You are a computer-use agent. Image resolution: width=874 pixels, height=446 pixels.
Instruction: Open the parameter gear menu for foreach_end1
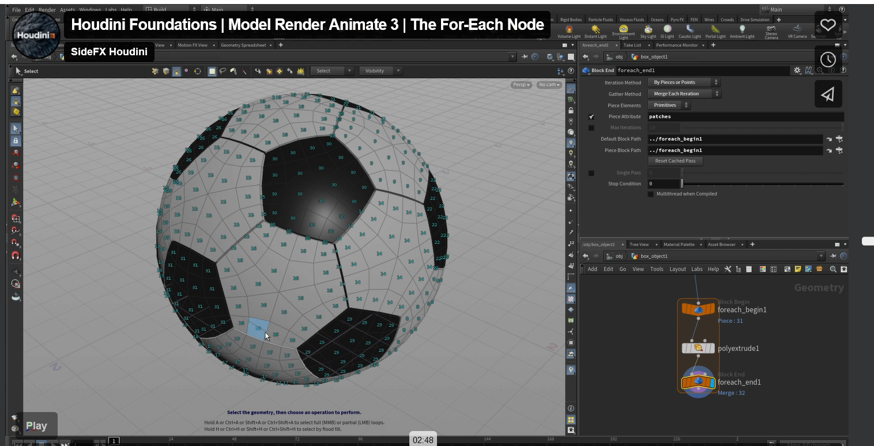tap(797, 70)
